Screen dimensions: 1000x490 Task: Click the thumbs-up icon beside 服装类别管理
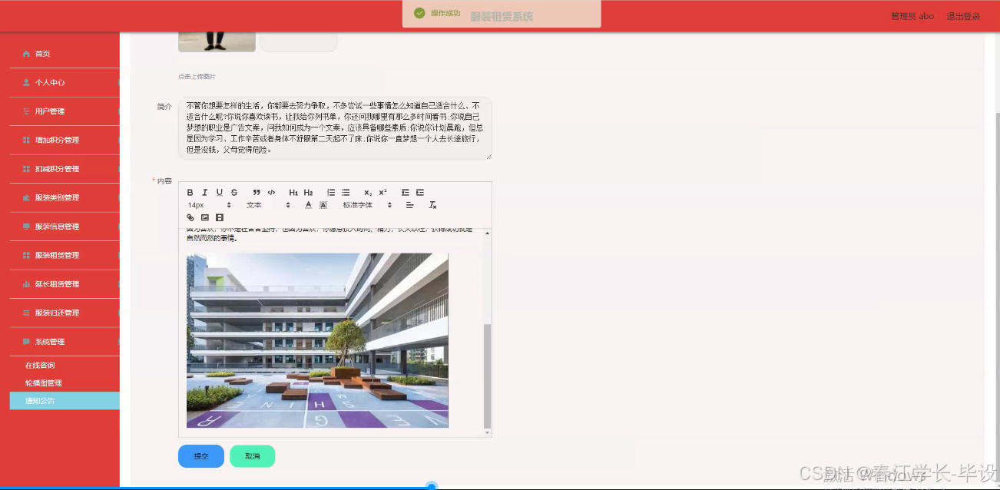click(26, 197)
